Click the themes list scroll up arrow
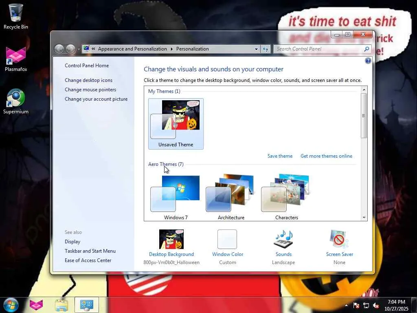 [x=364, y=90]
